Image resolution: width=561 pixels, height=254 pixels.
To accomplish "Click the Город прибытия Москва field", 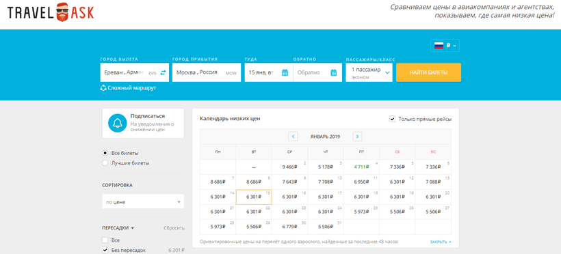I will coord(207,72).
